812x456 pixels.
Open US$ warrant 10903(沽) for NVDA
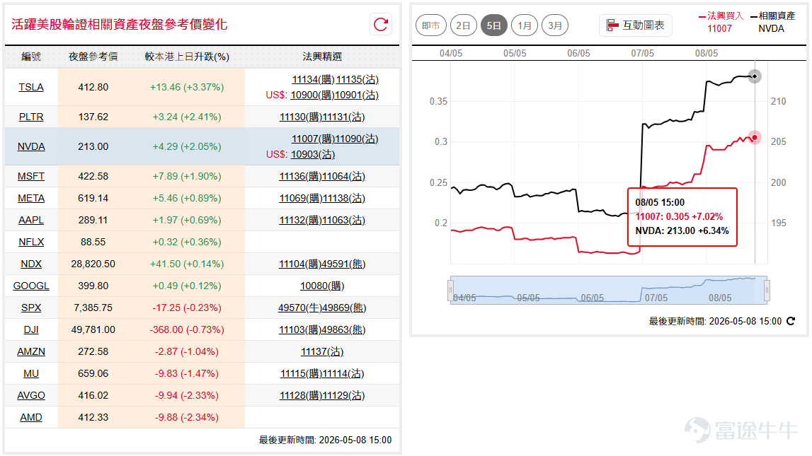pyautogui.click(x=313, y=154)
